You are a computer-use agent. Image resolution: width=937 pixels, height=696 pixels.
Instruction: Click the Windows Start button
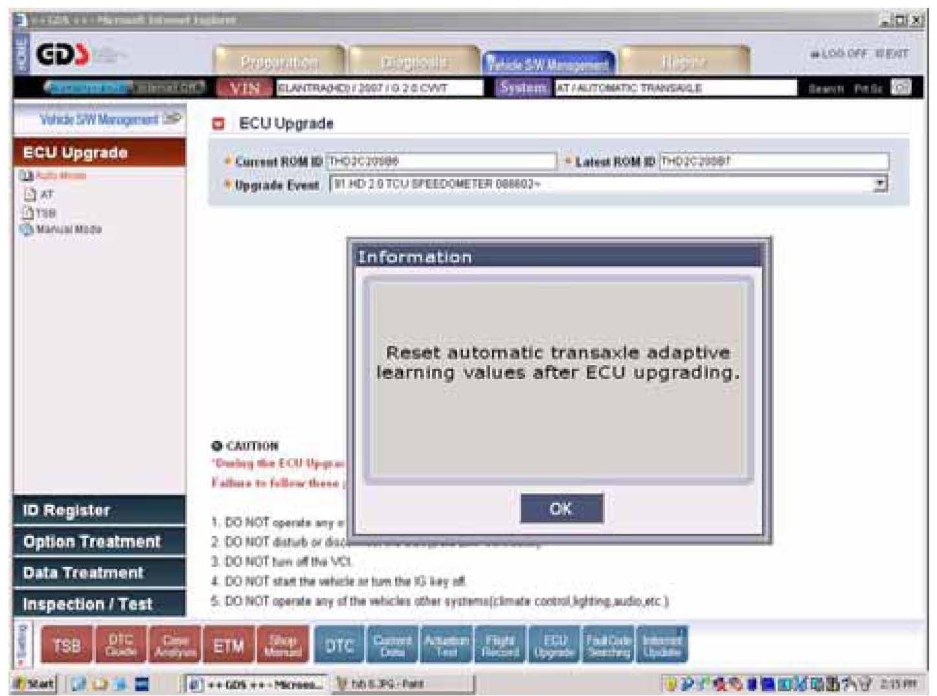pos(36,684)
